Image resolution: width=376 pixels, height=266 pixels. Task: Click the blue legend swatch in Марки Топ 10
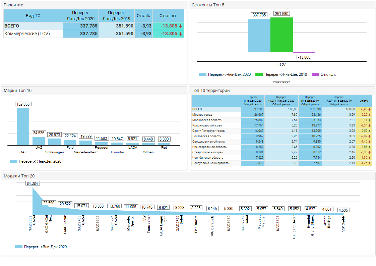[13, 161]
